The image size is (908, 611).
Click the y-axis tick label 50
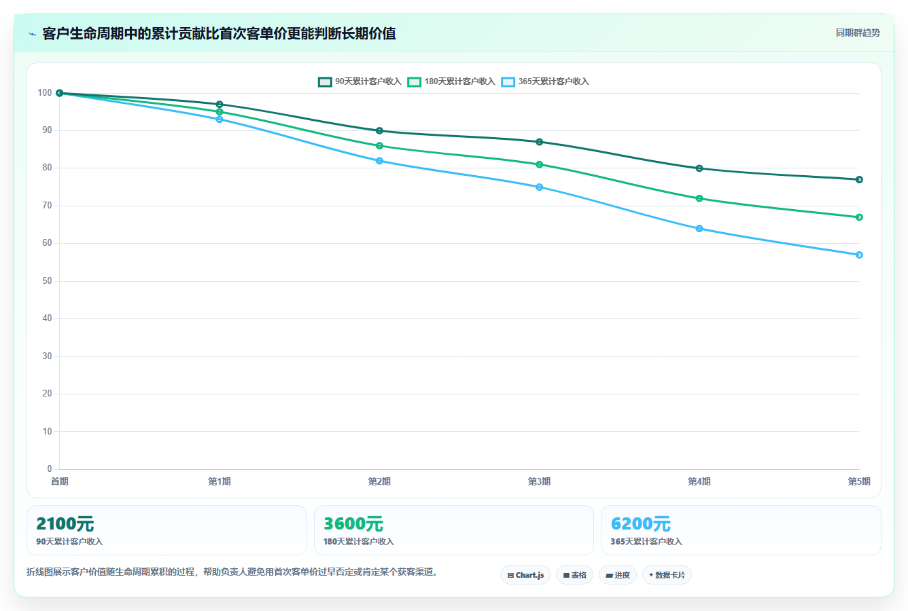(47, 281)
